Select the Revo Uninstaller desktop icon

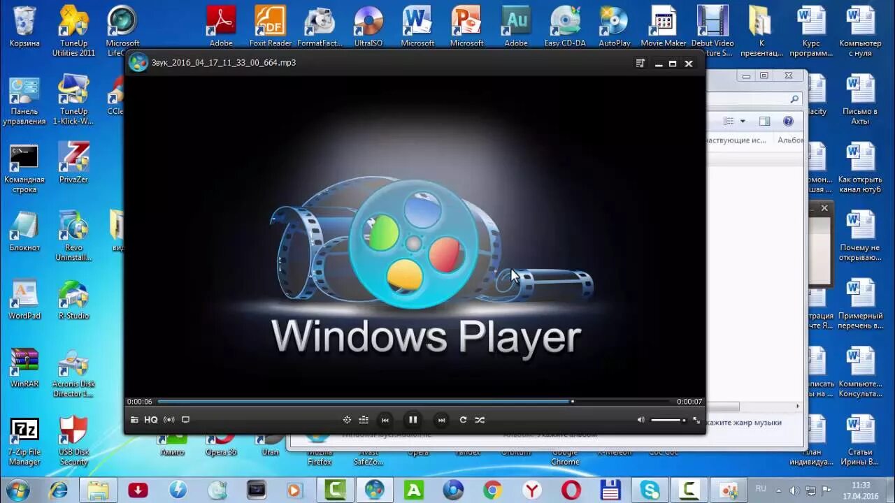(x=73, y=236)
